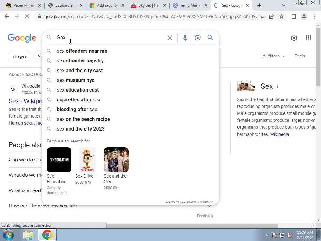Choose suggestion 'cigarettes after sex'

point(131,99)
